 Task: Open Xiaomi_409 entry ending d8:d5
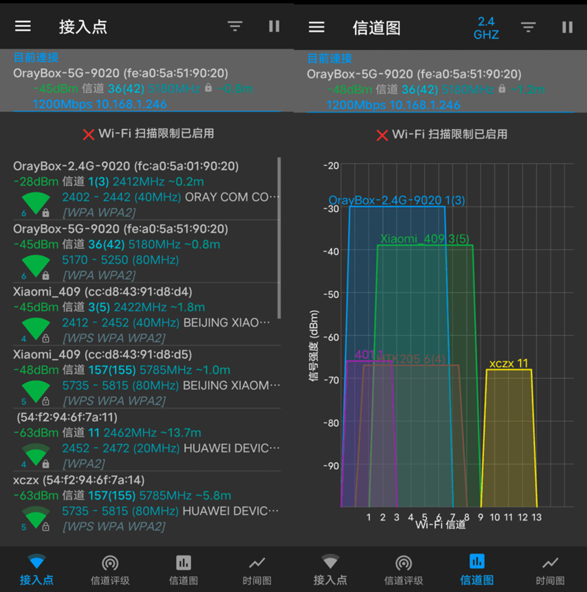[146, 377]
